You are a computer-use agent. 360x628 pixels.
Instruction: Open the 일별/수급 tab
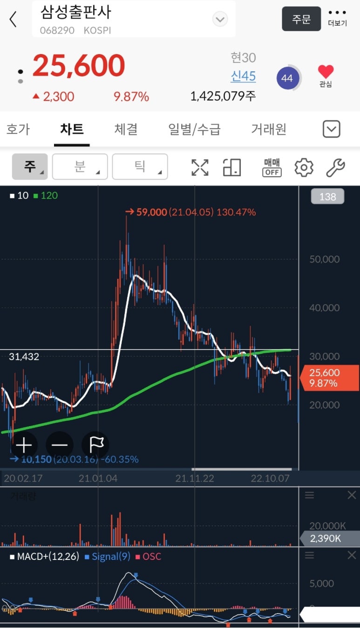click(195, 129)
